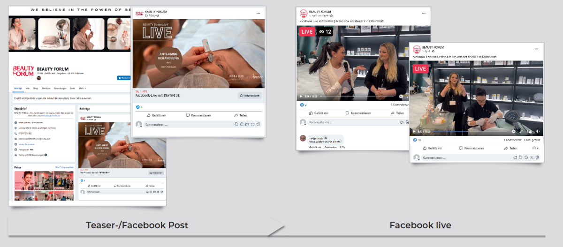The height and width of the screenshot is (247, 563).
Task: Open the like reaction count on the treatment post
Action: [417, 140]
